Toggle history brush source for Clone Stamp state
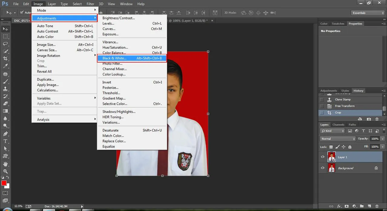This screenshot has height=211, width=387. 322,99
